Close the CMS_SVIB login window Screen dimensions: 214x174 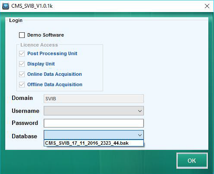pyautogui.click(x=207, y=6)
